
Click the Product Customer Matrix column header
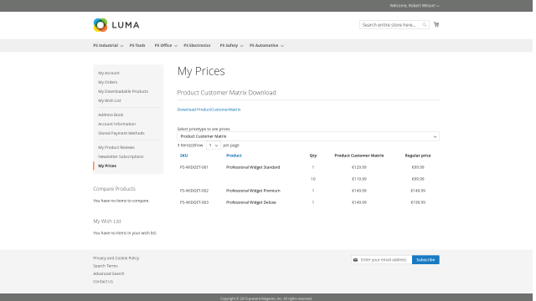pyautogui.click(x=359, y=156)
